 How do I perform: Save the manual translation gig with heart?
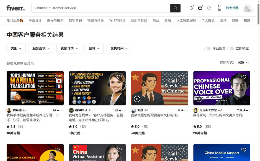(57, 77)
